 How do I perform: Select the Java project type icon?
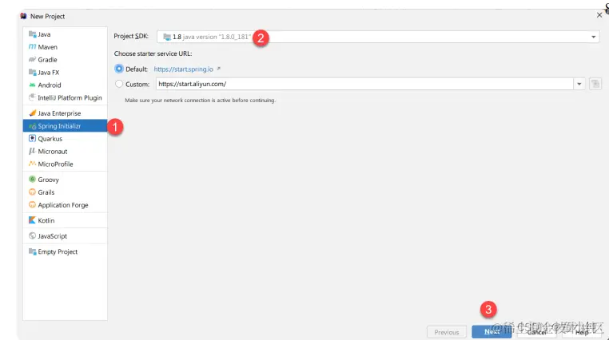click(33, 34)
